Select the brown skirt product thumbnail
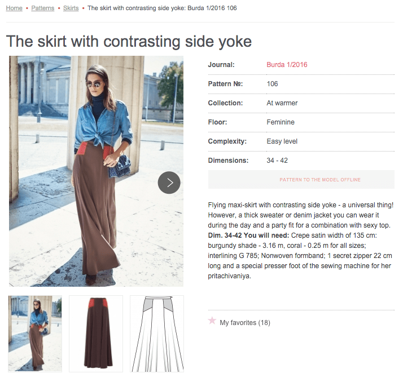Viewport: 403px width, 378px height. (x=96, y=333)
